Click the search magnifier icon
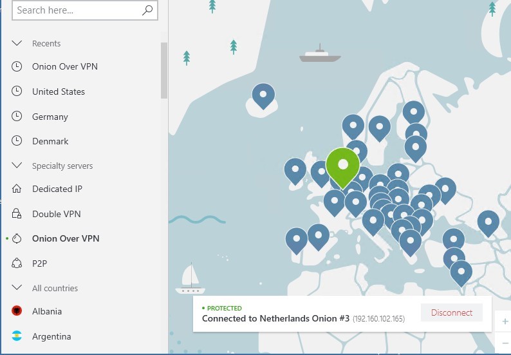The image size is (511, 355). [147, 10]
